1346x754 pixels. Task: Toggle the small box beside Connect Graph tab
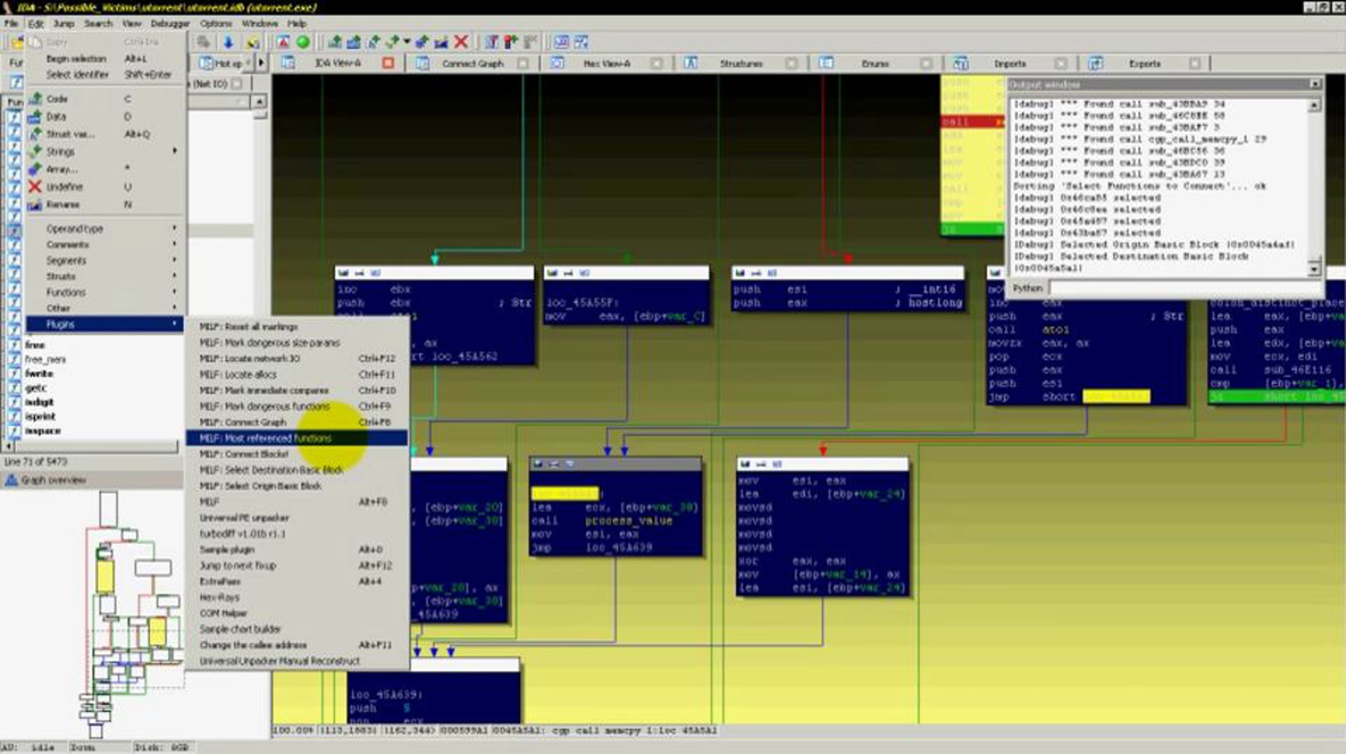(523, 63)
